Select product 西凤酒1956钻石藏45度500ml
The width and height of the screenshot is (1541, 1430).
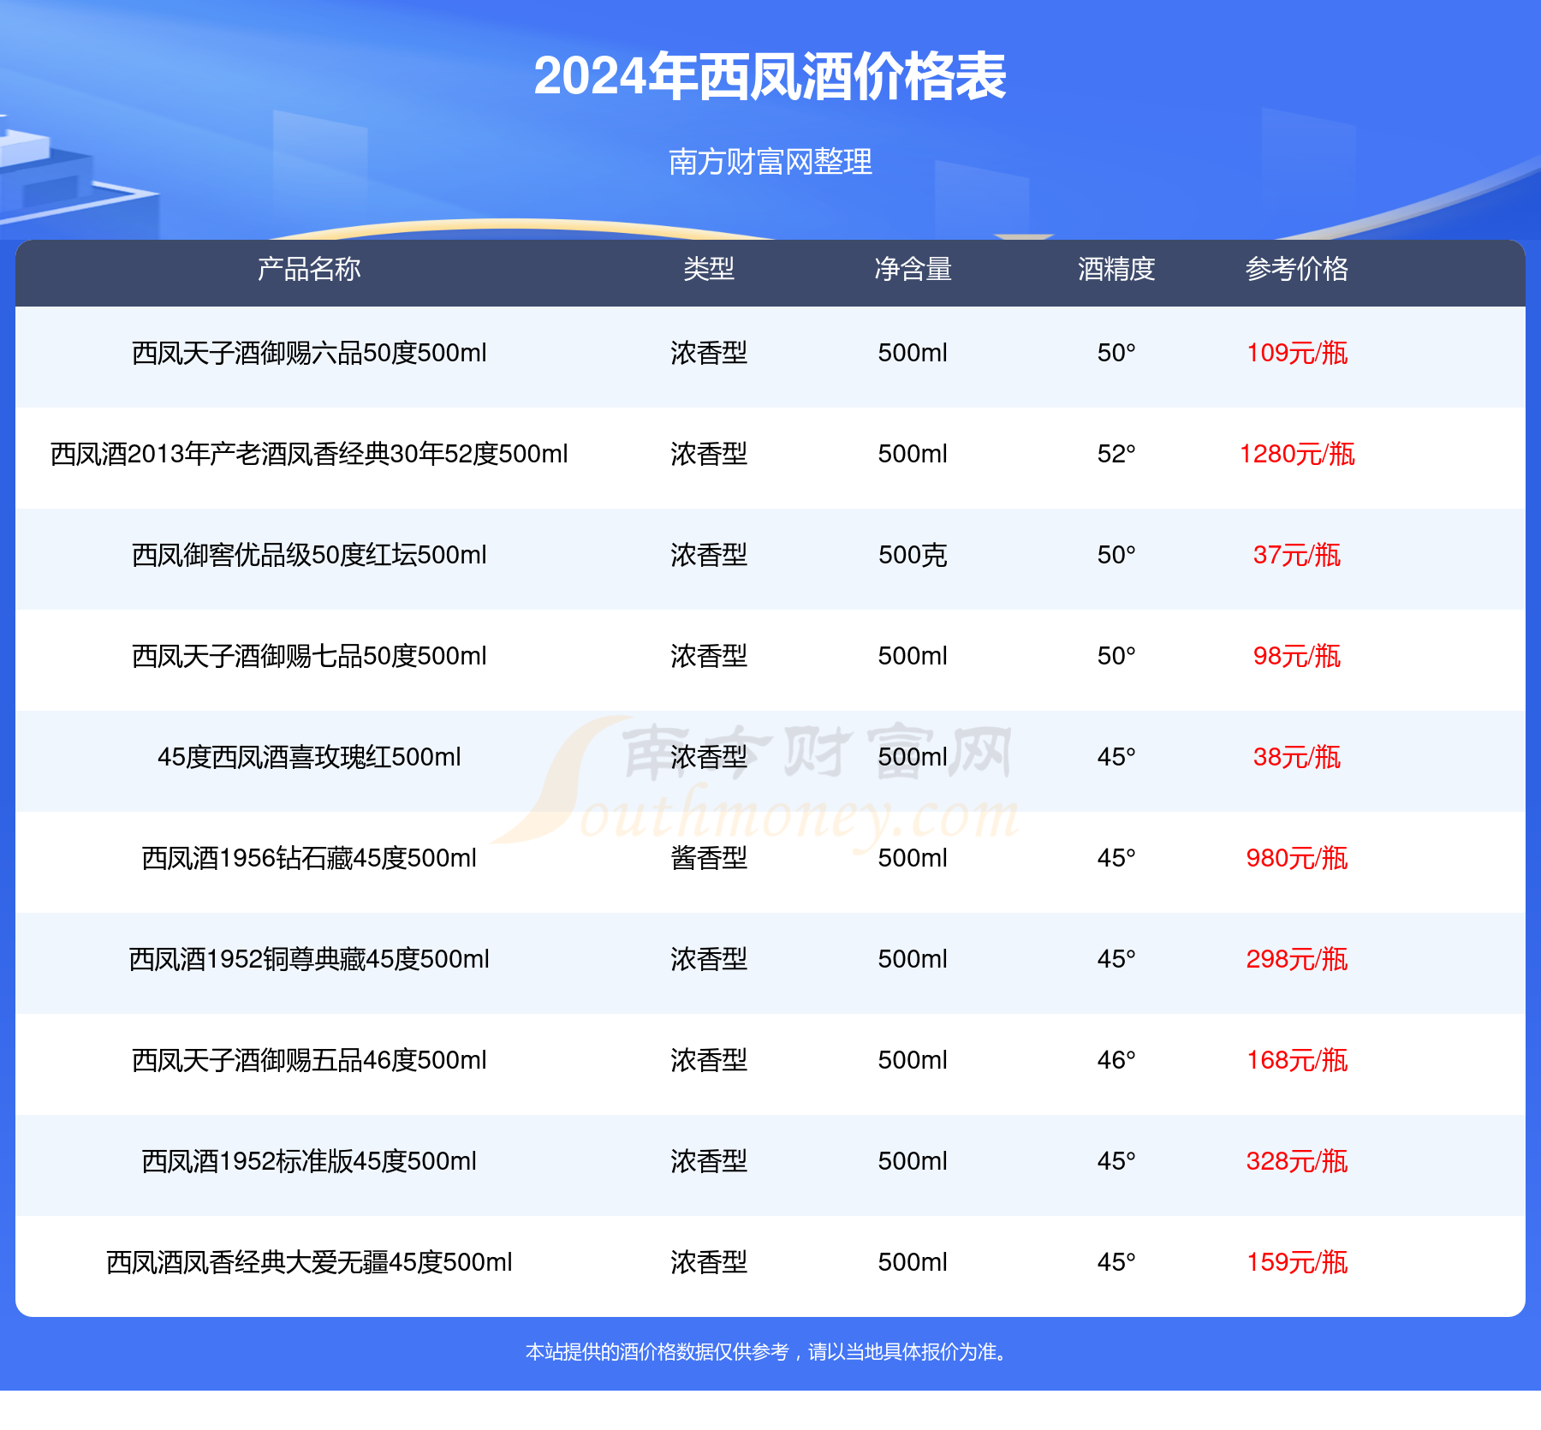pyautogui.click(x=309, y=858)
